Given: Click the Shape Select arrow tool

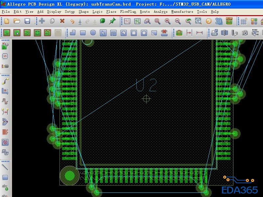Looking at the screenshot, I should pos(103,33).
